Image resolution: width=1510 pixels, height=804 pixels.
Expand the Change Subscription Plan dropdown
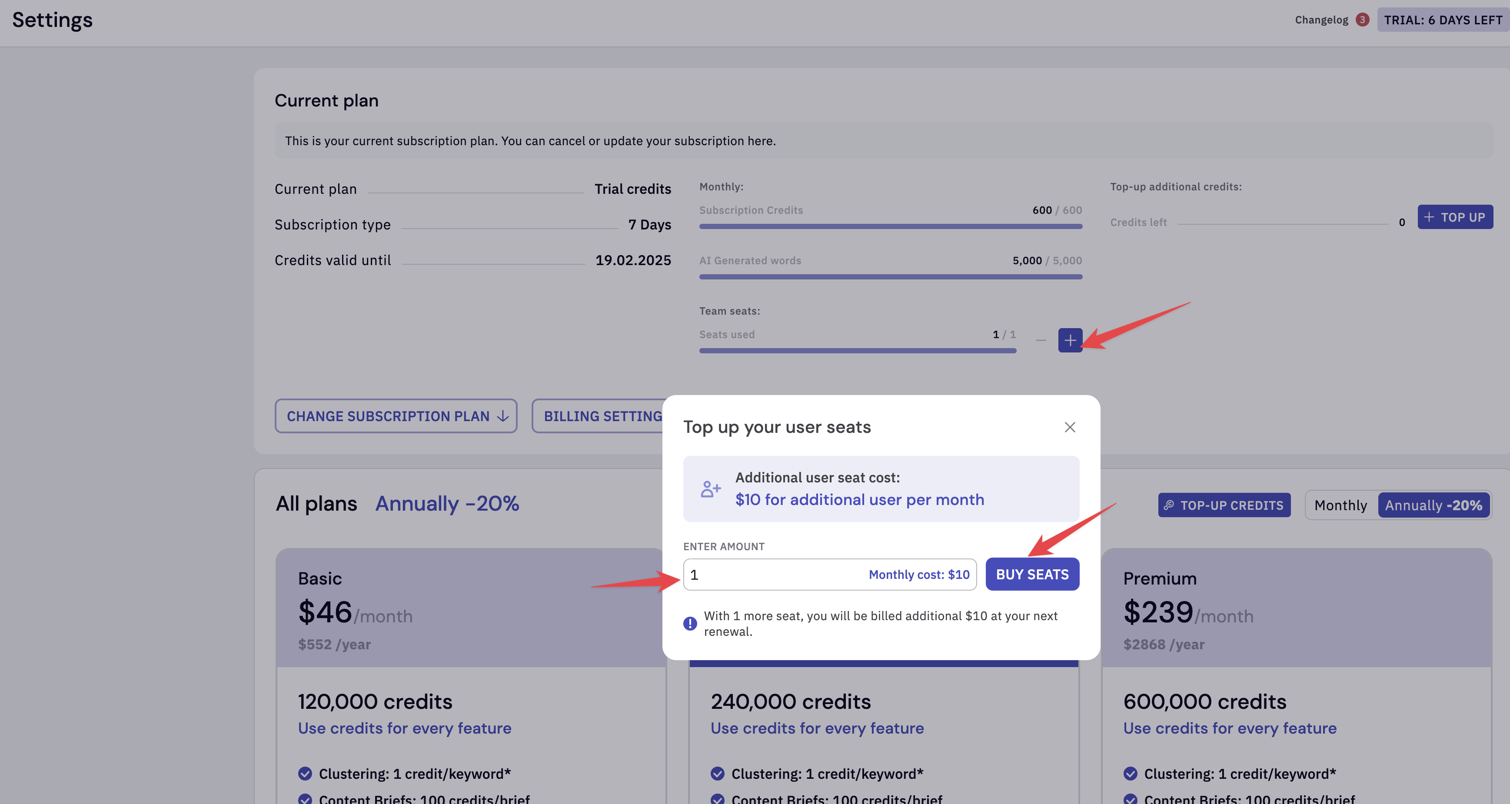[x=396, y=416]
